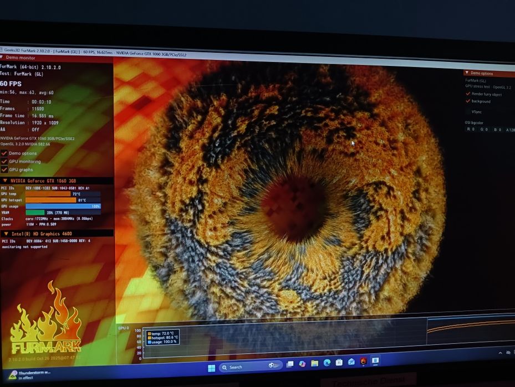
Task: Collapse the right-side Demo options panel
Action: point(467,73)
